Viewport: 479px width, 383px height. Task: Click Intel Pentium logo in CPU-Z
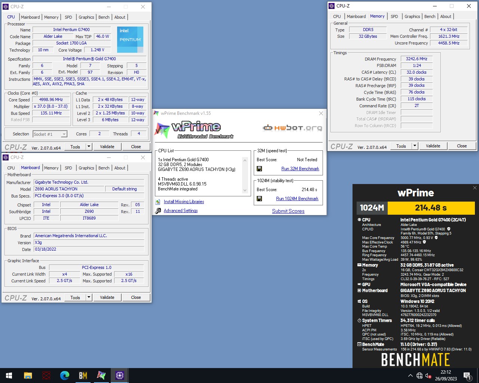pos(130,40)
